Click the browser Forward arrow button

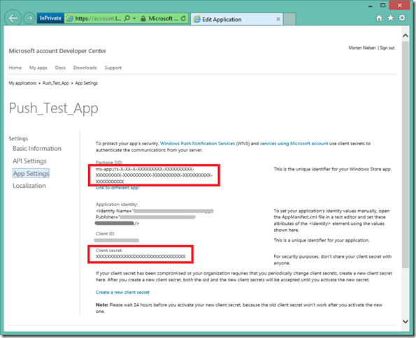(29, 18)
